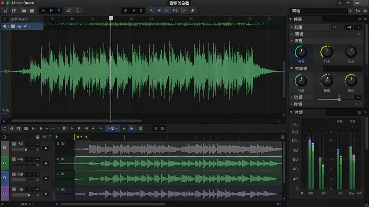369x207 pixels.
Task: Click the back arrow icon in the title bar
Action: [x=348, y=3]
